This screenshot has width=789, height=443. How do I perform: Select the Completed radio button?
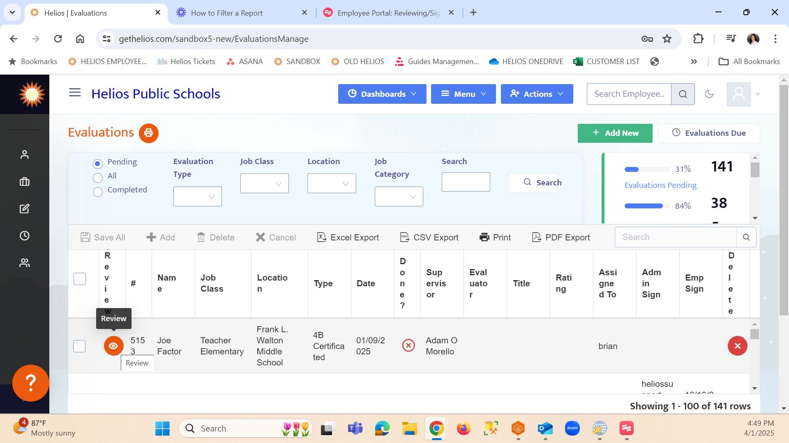click(x=98, y=192)
